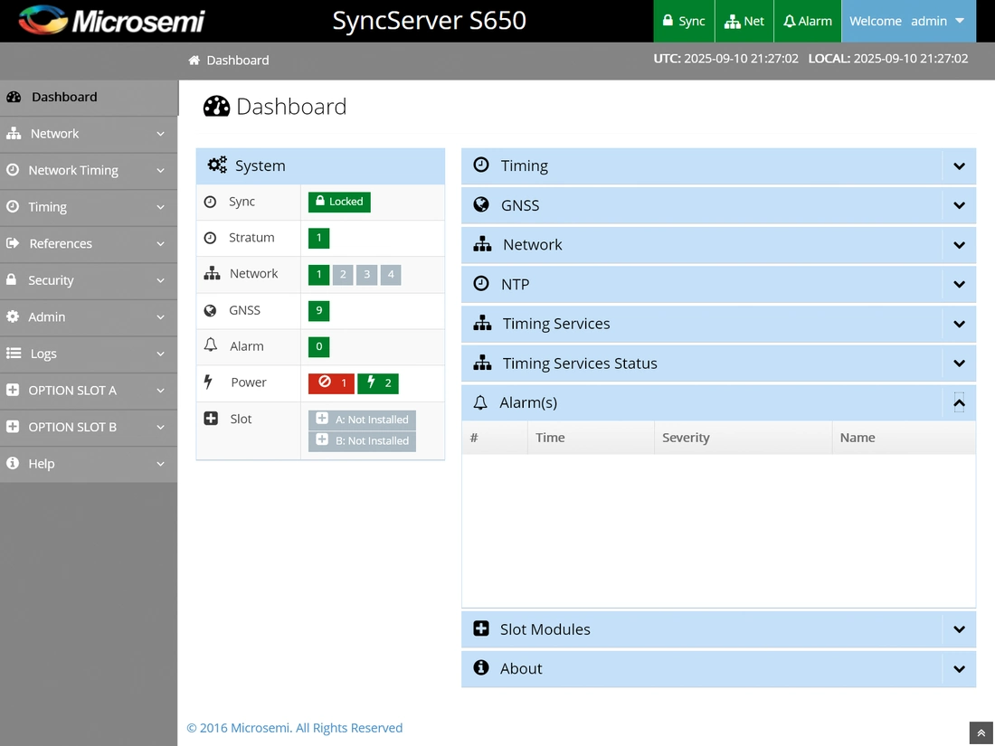Expand the Slot Modules panel chevron
The width and height of the screenshot is (995, 746).
(x=959, y=629)
